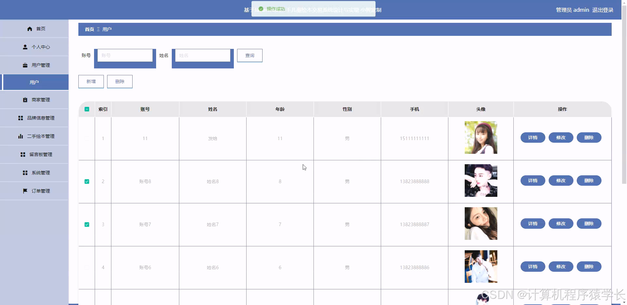
Task: Click 删除 in 账号7 row
Action: [589, 224]
